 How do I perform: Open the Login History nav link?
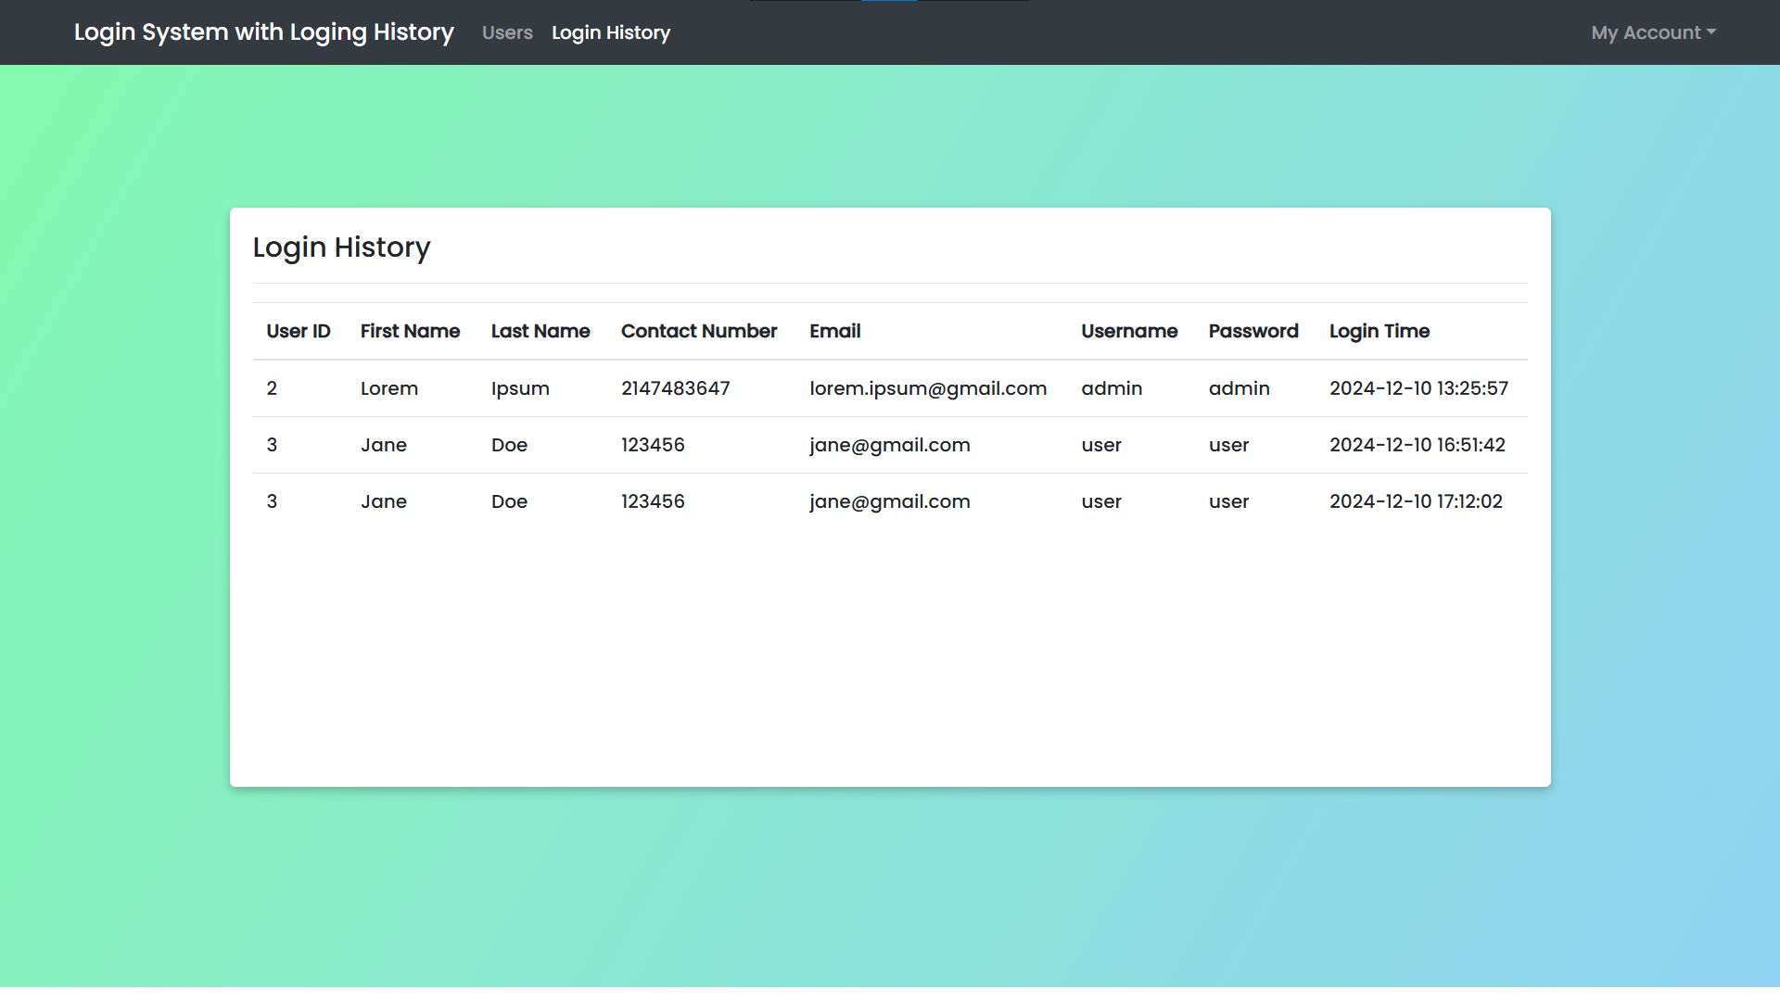point(610,32)
